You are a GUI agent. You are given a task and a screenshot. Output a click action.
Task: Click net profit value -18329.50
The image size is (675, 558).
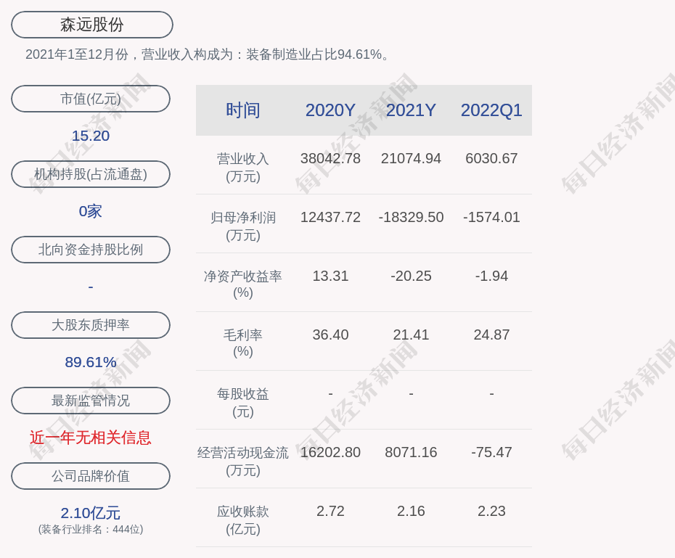(411, 217)
